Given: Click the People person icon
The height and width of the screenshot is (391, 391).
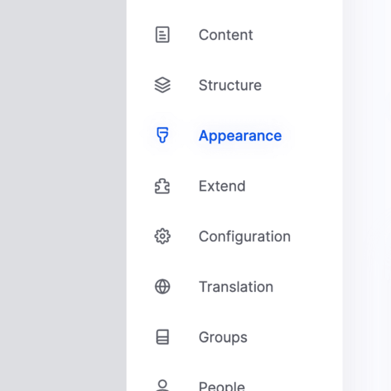Looking at the screenshot, I should 162,385.
